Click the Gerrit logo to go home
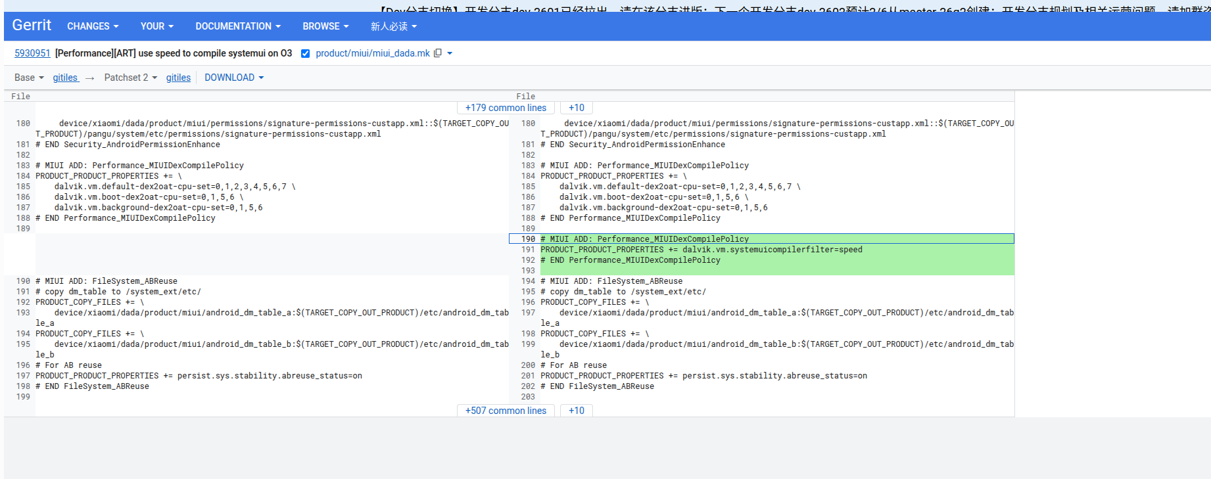Image resolution: width=1211 pixels, height=479 pixels. 32,26
